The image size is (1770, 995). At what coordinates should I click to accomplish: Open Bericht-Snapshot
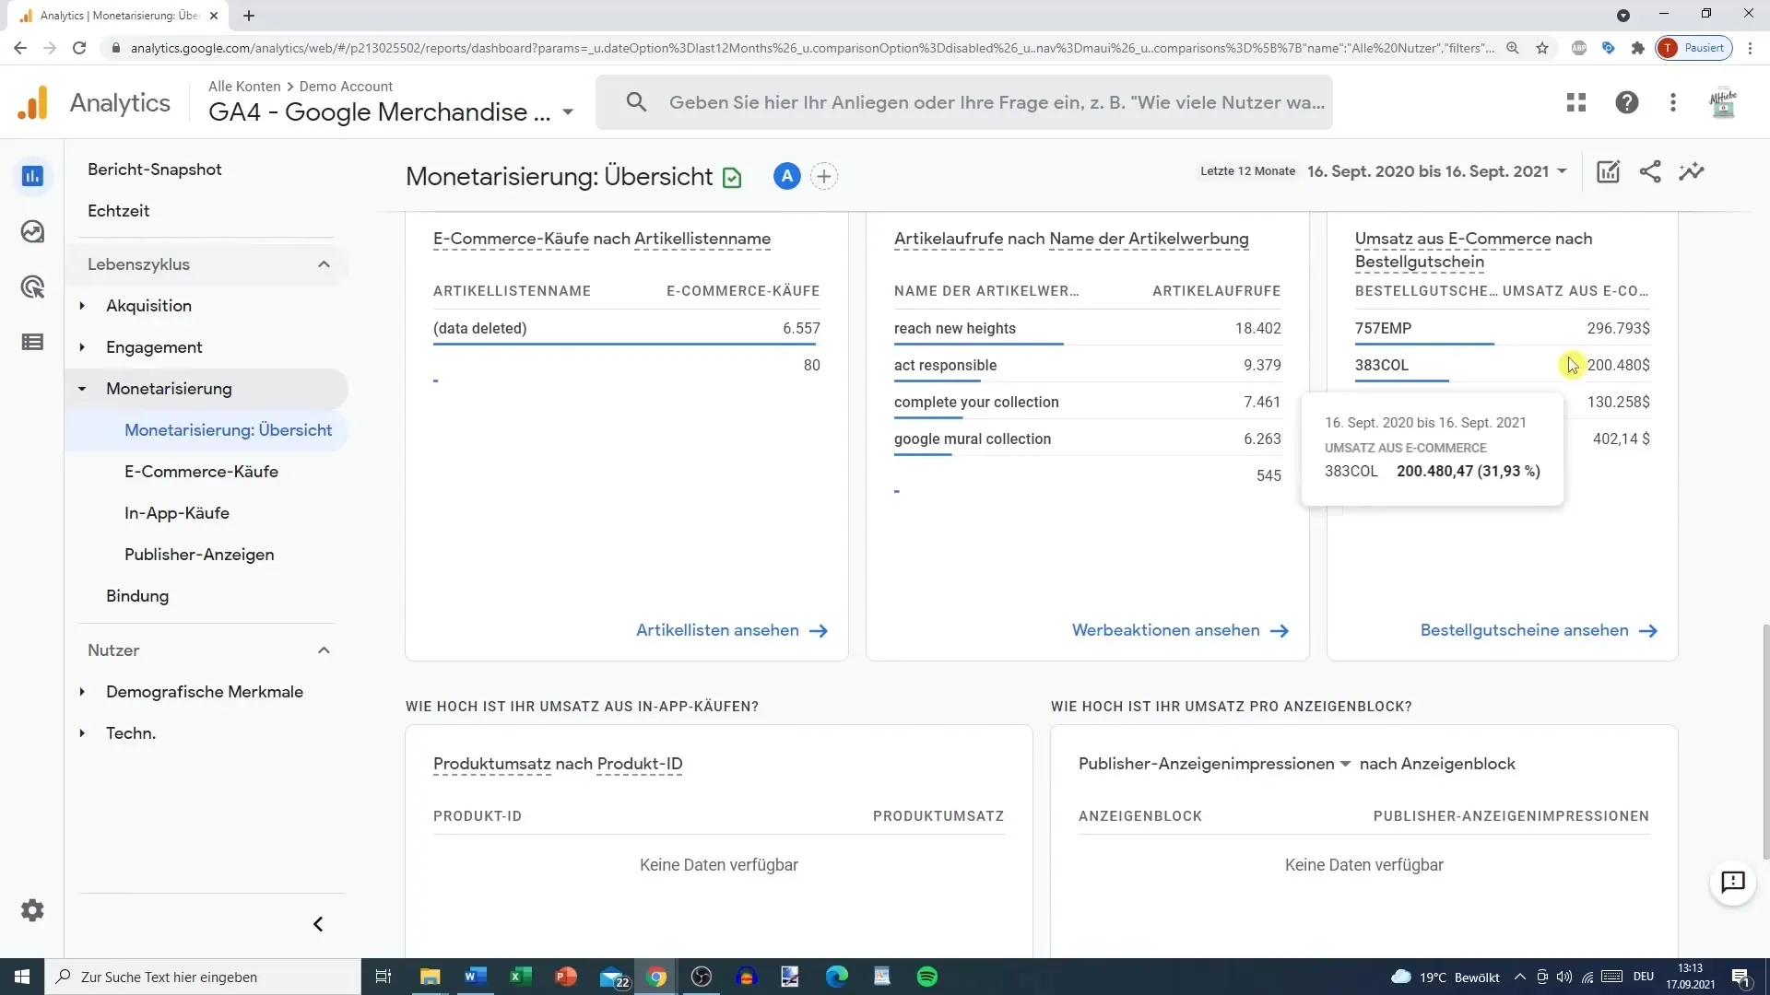pyautogui.click(x=155, y=170)
